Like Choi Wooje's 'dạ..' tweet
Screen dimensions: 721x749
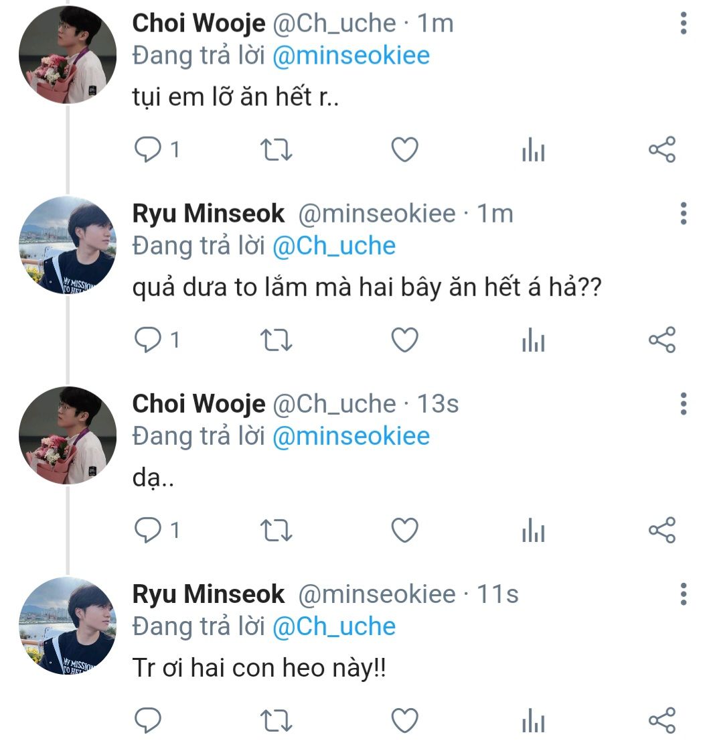pyautogui.click(x=405, y=530)
